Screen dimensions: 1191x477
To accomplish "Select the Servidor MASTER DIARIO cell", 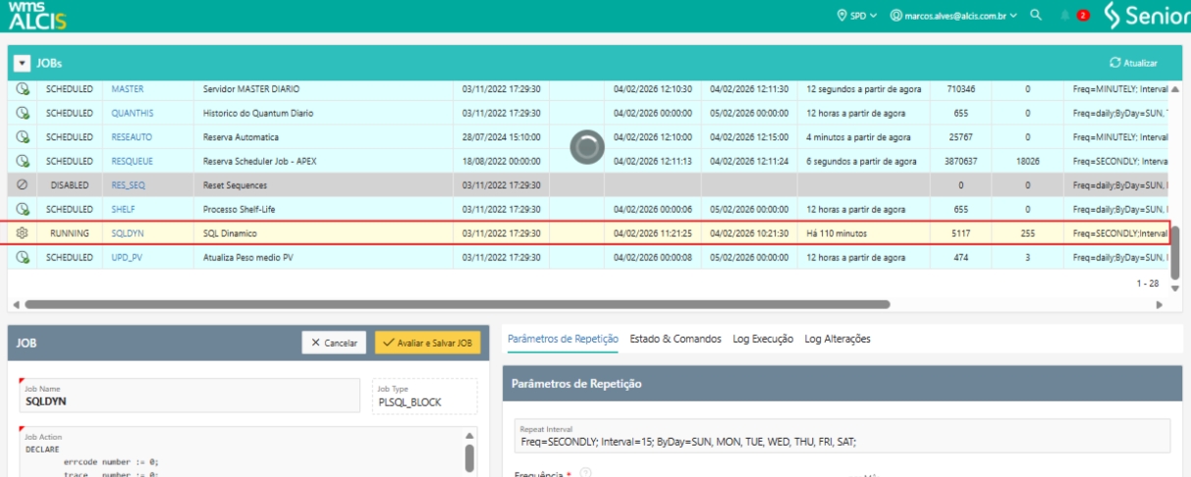I will point(324,89).
